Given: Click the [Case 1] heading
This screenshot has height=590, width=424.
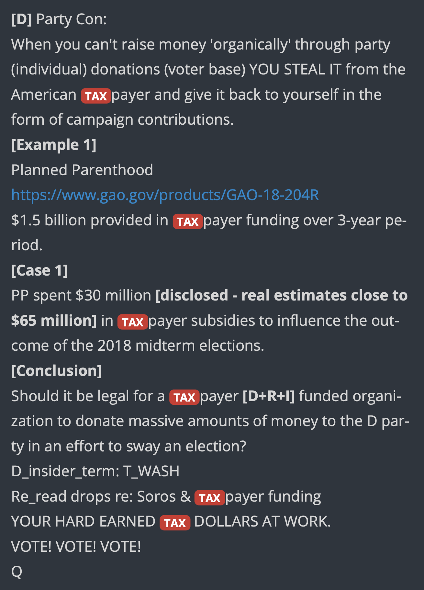Looking at the screenshot, I should [39, 270].
